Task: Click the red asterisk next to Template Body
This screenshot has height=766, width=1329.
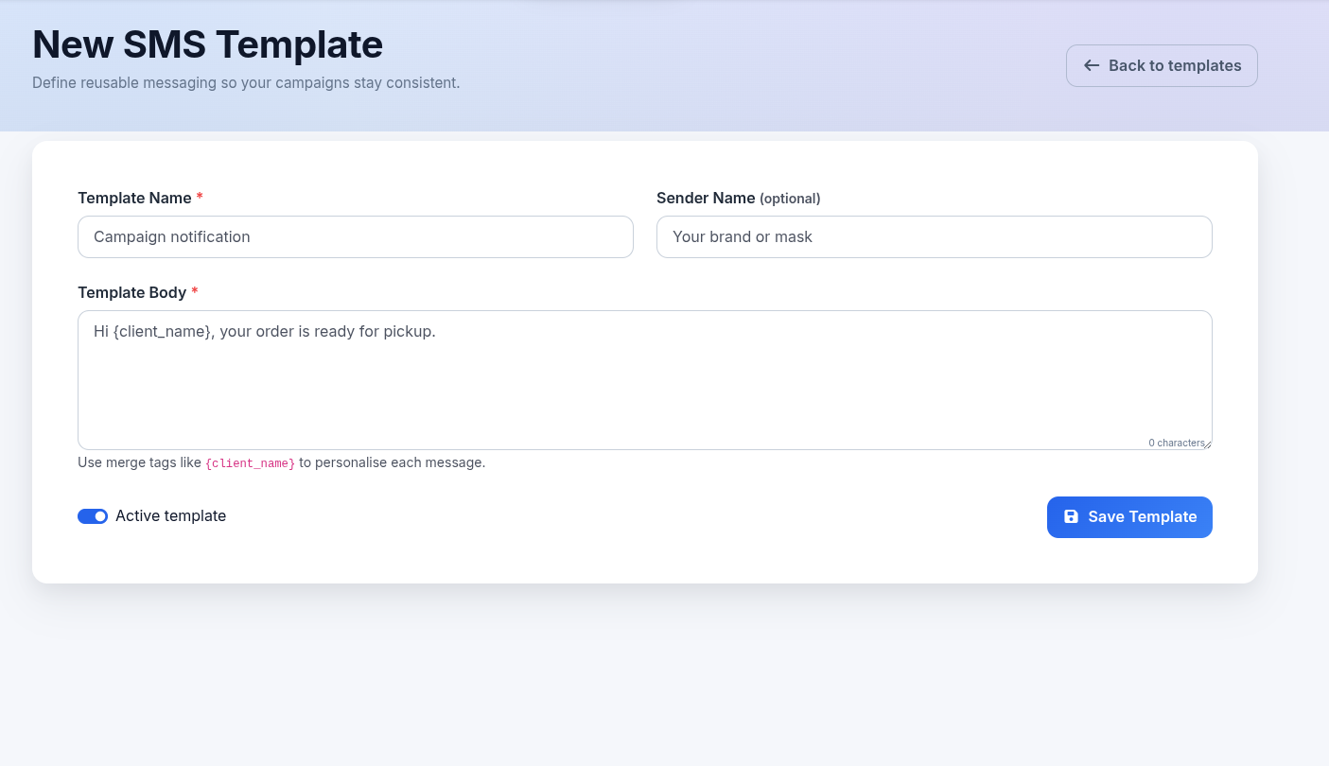Action: point(195,292)
